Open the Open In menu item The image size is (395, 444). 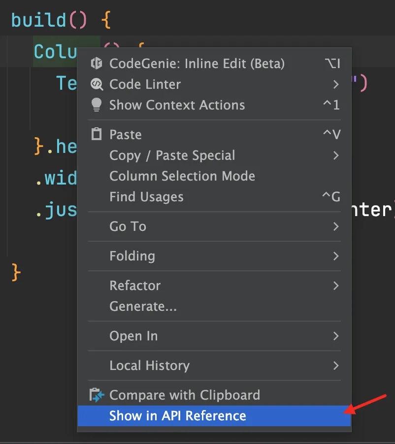[x=214, y=336]
